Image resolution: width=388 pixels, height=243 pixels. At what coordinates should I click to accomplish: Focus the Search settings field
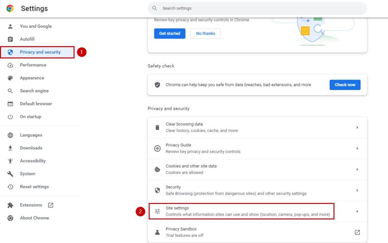click(x=257, y=8)
